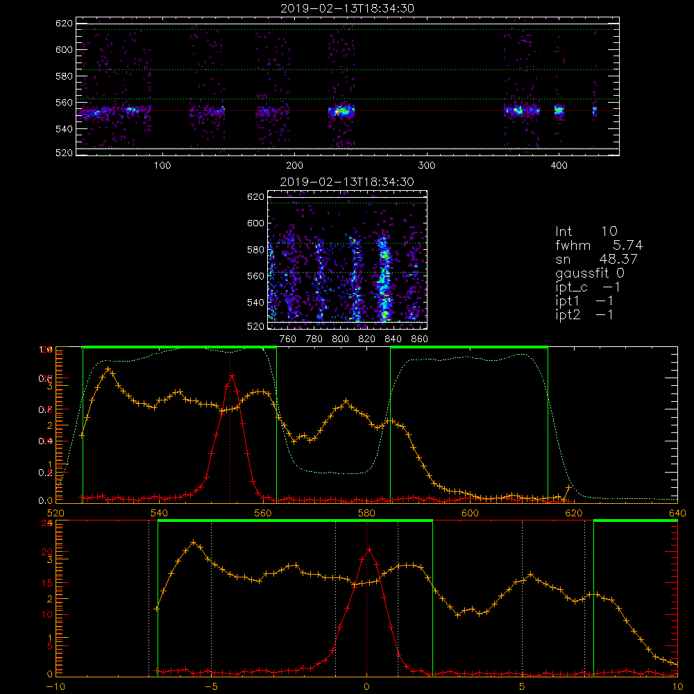This screenshot has width=694, height=694.
Task: Click the timestamp title above the small middle spectrogram
Action: click(347, 181)
